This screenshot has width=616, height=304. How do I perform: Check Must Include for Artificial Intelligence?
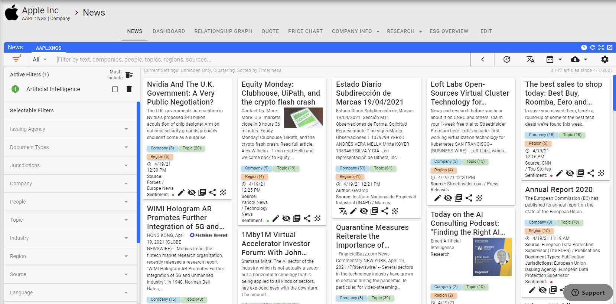pos(115,89)
